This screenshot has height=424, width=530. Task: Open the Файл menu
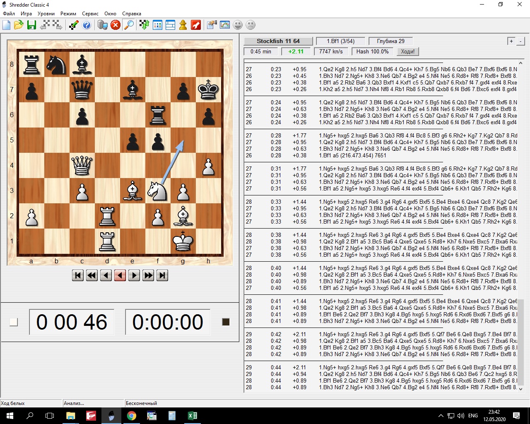click(9, 14)
